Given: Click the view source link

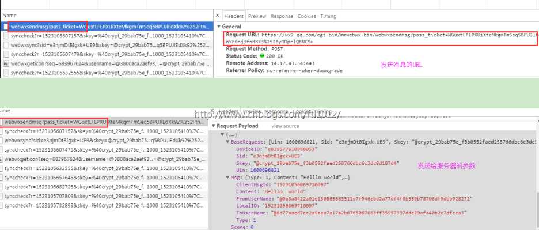Looking at the screenshot, I should [x=285, y=126].
